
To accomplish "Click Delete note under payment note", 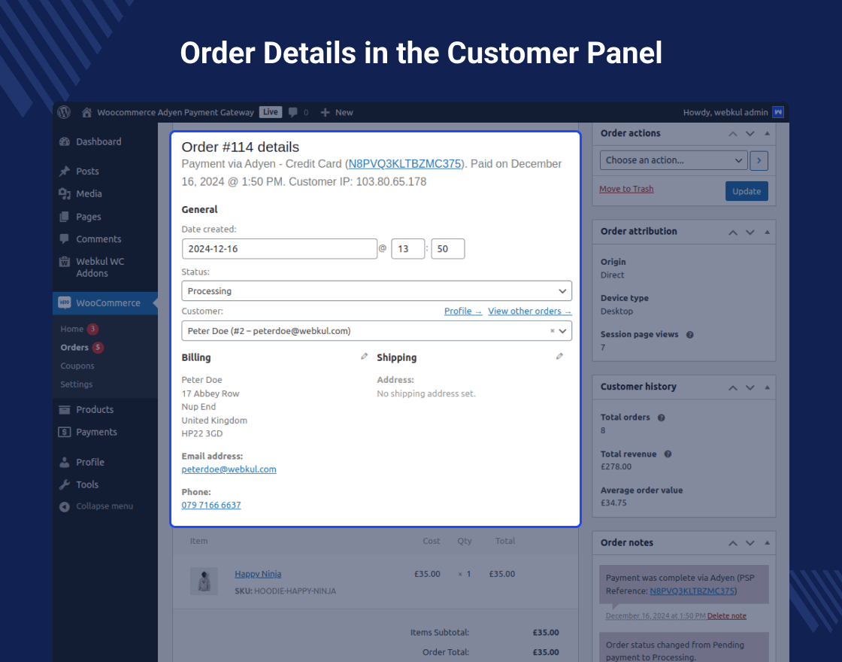I will (726, 616).
